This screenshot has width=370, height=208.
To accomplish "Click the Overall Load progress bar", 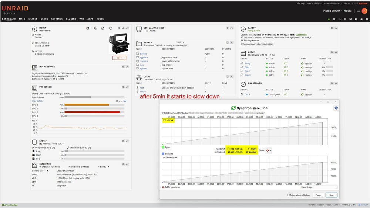I will 94,97.
